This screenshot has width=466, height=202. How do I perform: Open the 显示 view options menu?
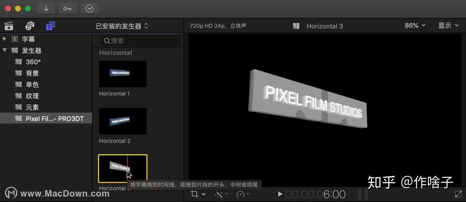tap(448, 26)
